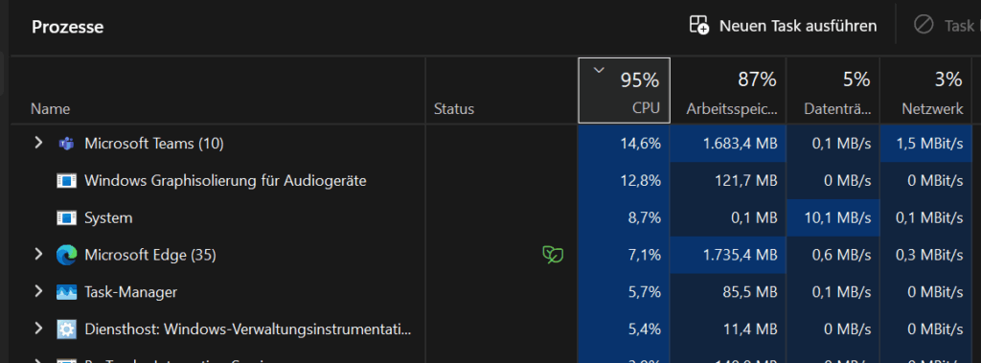Click the Task-Manager process icon
Image resolution: width=981 pixels, height=363 pixels.
(66, 292)
